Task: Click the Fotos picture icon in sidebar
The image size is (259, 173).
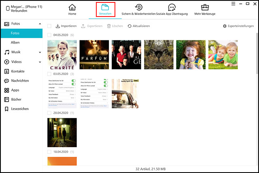Action: pyautogui.click(x=6, y=24)
